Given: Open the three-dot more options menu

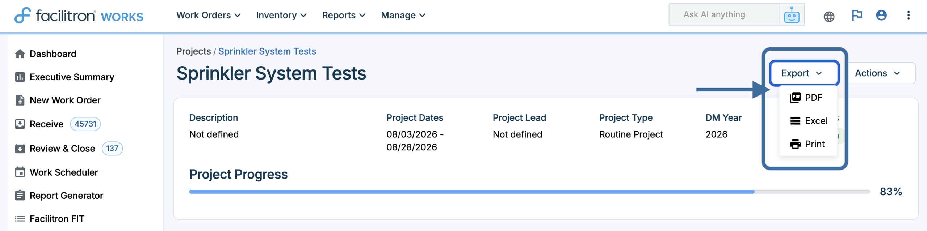Looking at the screenshot, I should point(908,15).
